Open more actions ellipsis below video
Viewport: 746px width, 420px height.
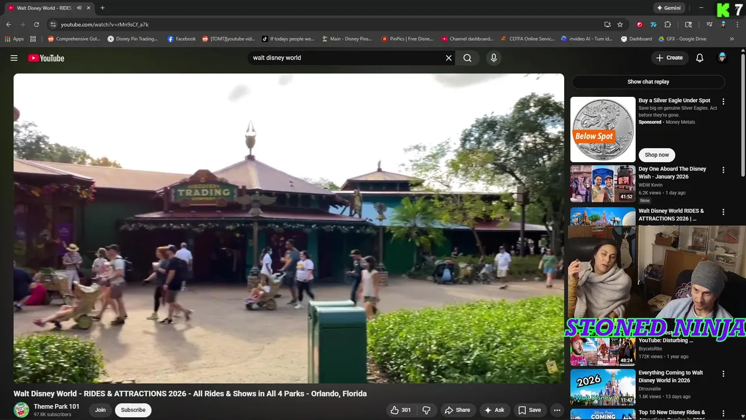557,410
